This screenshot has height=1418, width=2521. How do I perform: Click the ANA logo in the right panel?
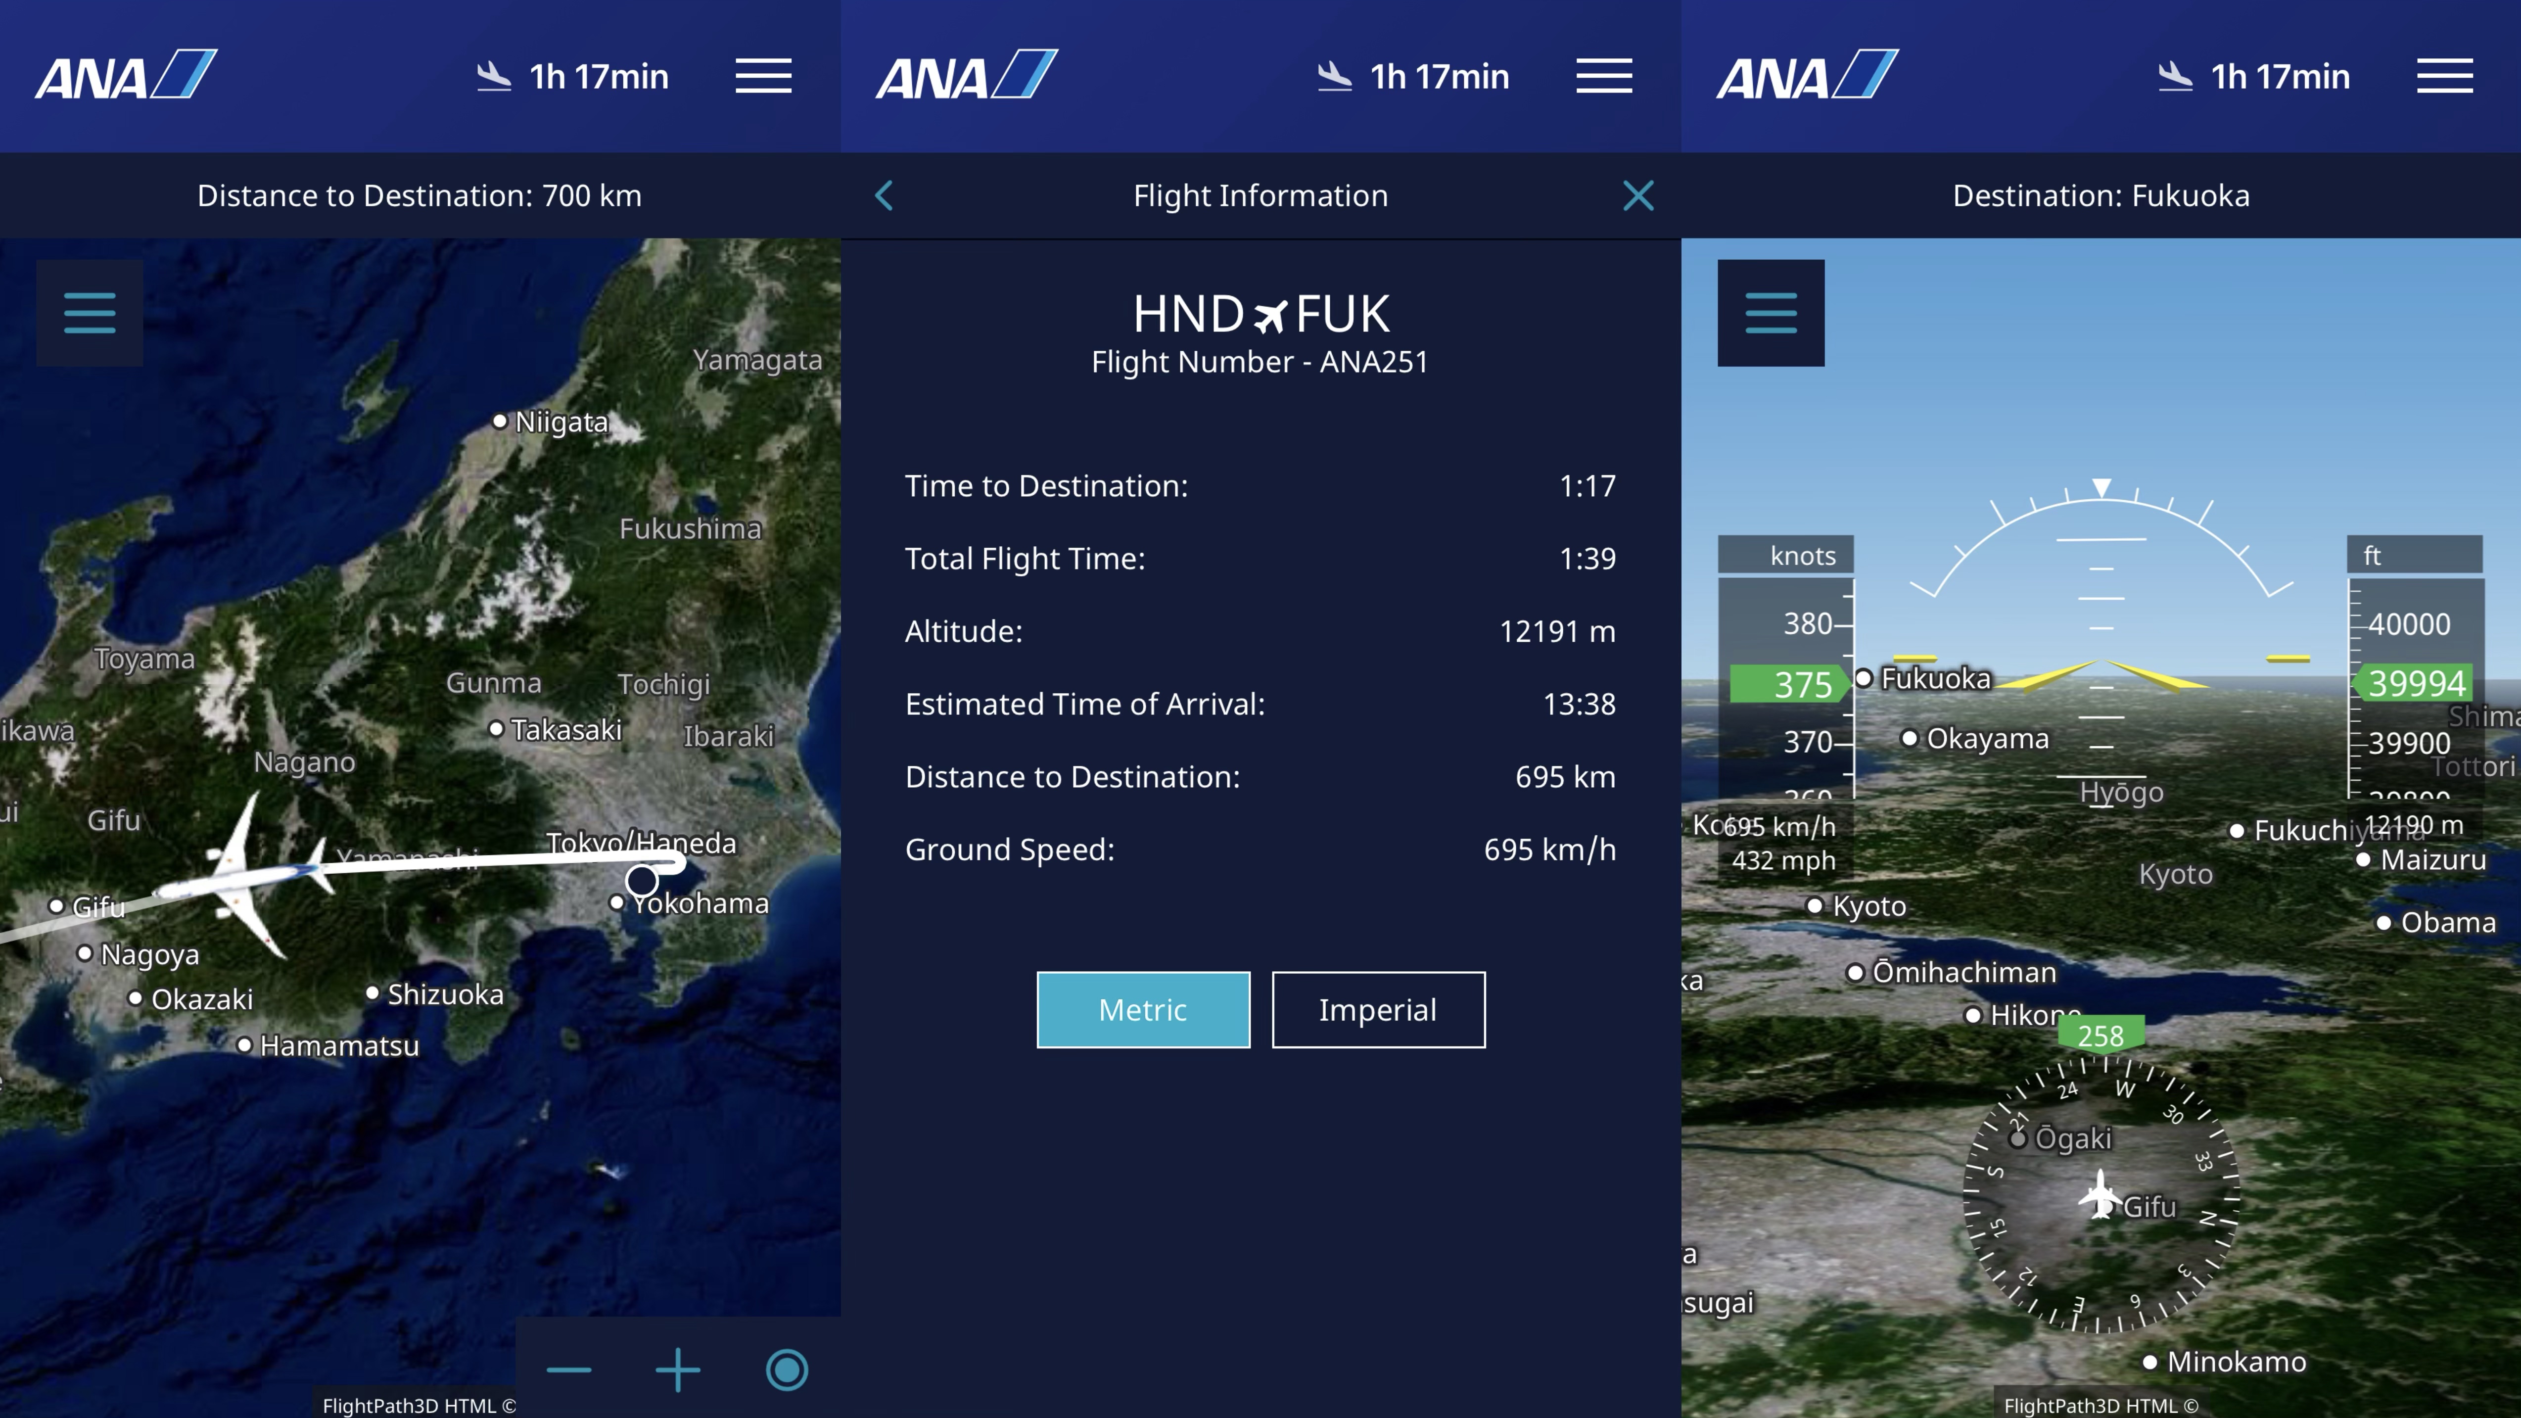(x=1808, y=74)
